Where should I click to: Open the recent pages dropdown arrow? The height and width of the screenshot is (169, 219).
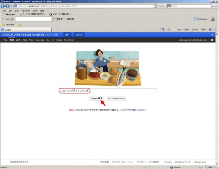click(x=11, y=6)
